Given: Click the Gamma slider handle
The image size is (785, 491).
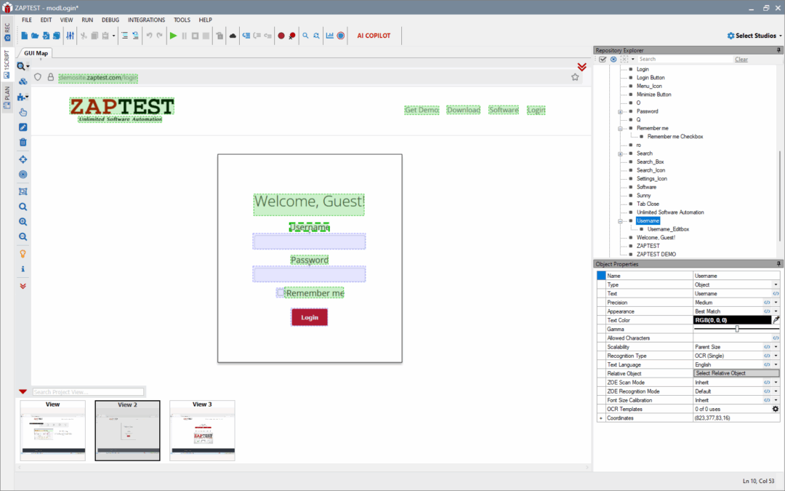Looking at the screenshot, I should point(737,329).
